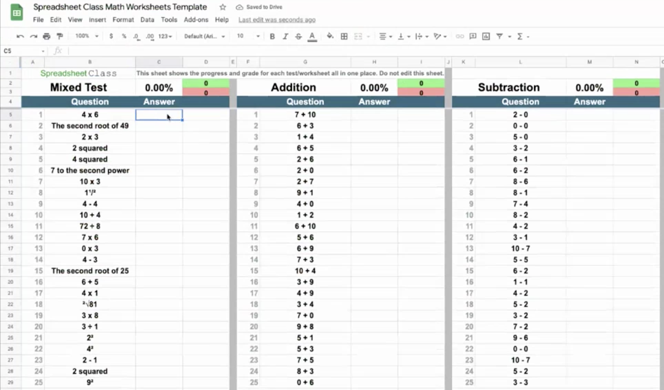Select the Subtraction question cell '9 - 6'
664x390 pixels.
pyautogui.click(x=520, y=338)
